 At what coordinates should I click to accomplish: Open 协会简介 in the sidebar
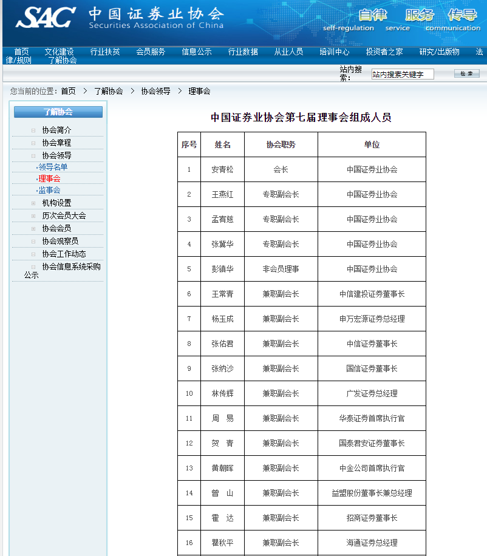coord(56,130)
